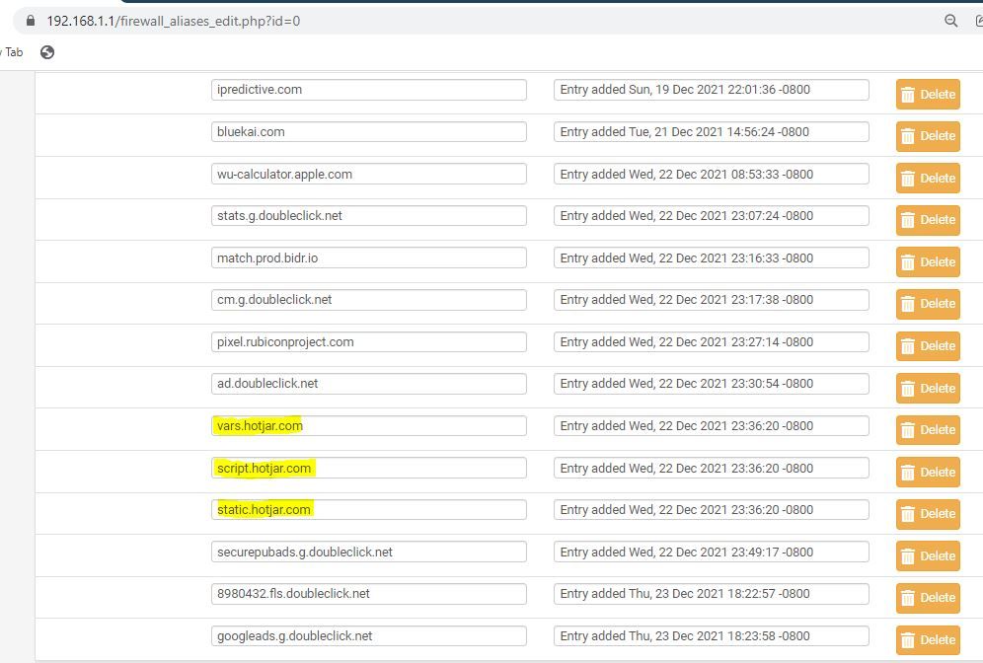Open the browser zoom magnifier icon

[x=950, y=21]
